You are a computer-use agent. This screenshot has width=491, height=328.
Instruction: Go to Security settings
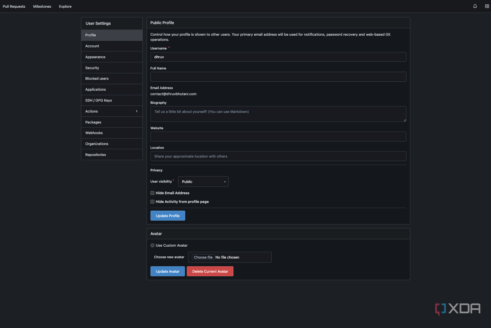coord(112,68)
